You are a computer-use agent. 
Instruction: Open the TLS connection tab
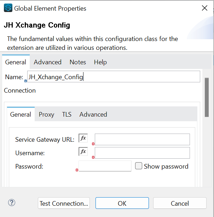pos(66,114)
